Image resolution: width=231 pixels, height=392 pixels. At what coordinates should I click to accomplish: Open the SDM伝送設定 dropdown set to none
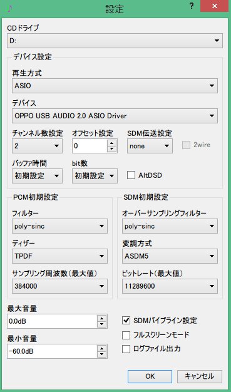(150, 146)
